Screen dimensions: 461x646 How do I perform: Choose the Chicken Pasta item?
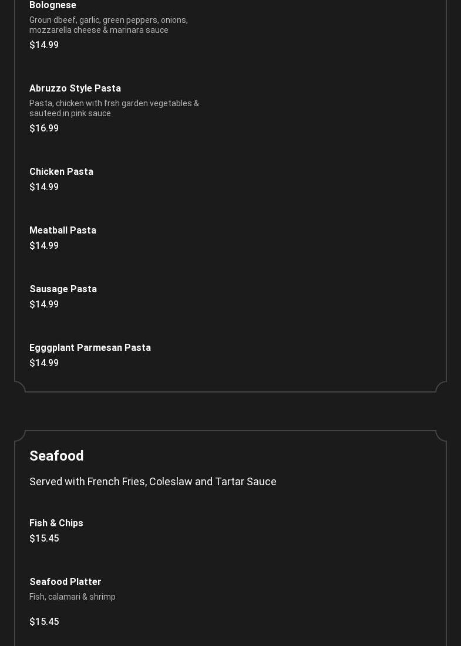tap(62, 171)
